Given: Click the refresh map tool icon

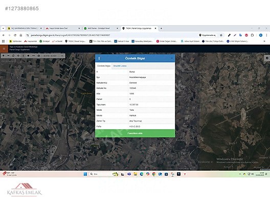Looking at the screenshot, I should pyautogui.click(x=13, y=55).
